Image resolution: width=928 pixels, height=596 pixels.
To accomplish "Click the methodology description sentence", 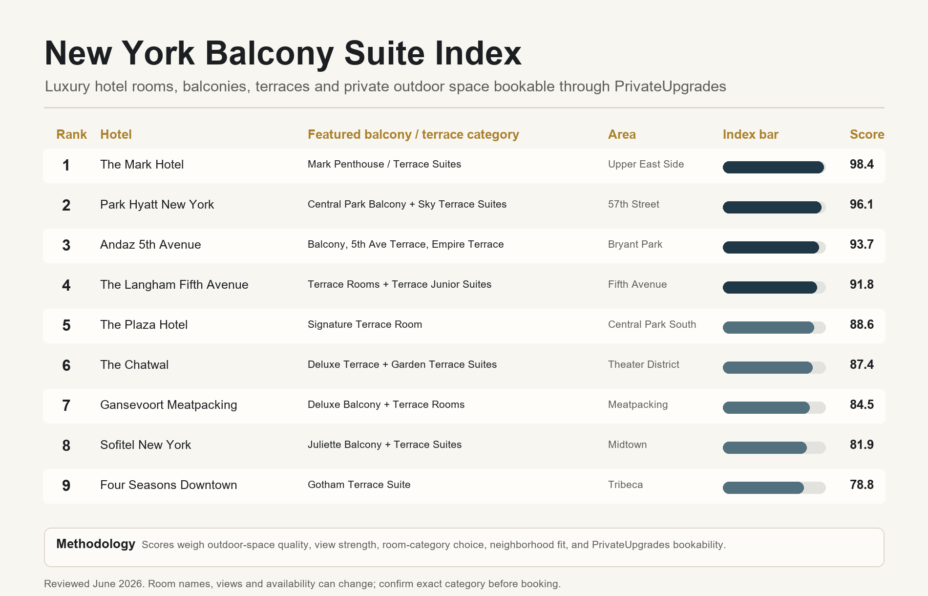I will [x=434, y=545].
